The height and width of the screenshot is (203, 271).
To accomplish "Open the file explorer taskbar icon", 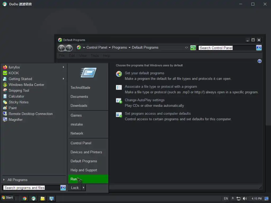I will coord(43,199).
